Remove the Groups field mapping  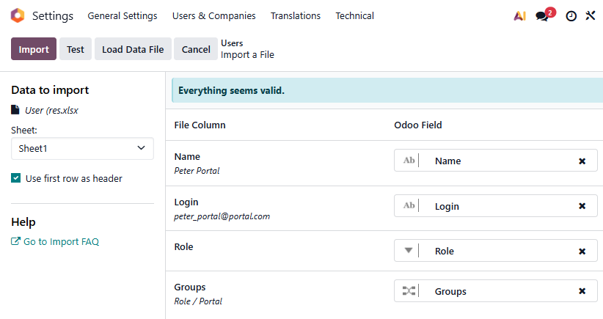(582, 291)
